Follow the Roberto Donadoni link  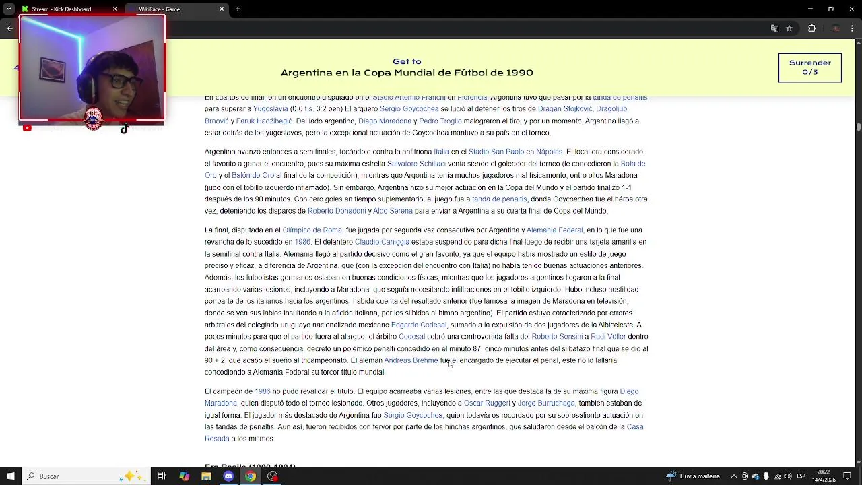337,212
